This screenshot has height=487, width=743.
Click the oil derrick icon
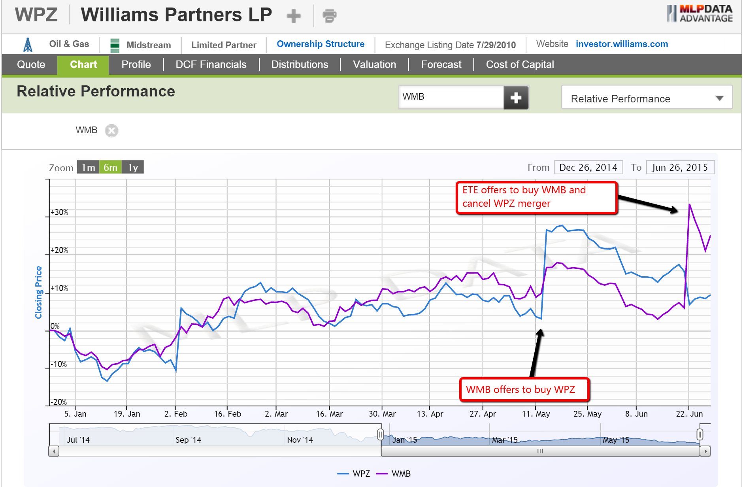point(28,45)
